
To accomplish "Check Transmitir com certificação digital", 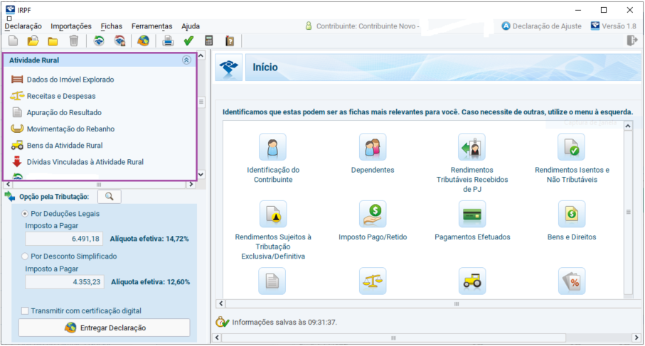I will pyautogui.click(x=25, y=310).
